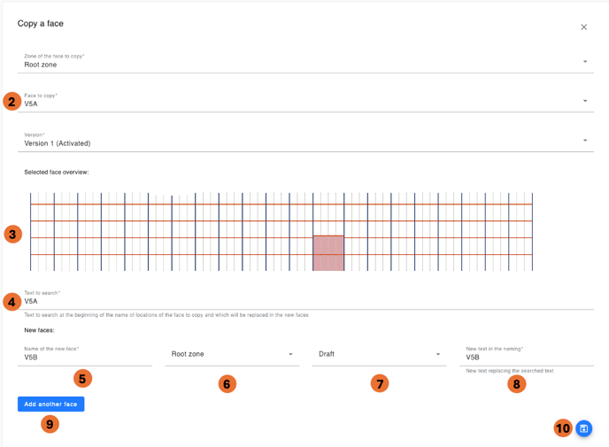Click the orange badge numbered 8
609x447 pixels.
pyautogui.click(x=517, y=384)
